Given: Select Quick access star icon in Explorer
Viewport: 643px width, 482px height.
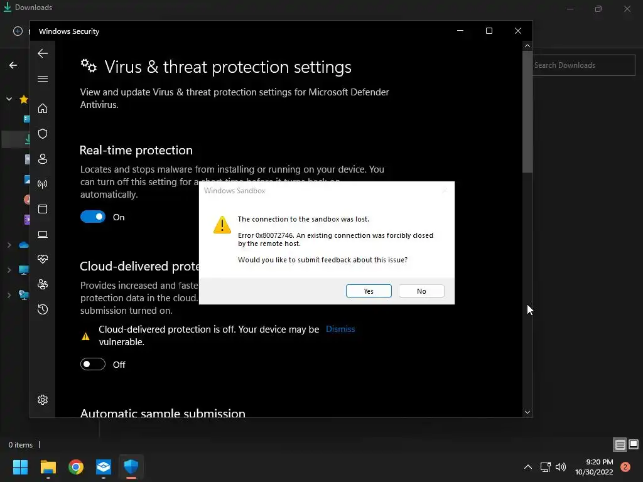Looking at the screenshot, I should (x=24, y=99).
